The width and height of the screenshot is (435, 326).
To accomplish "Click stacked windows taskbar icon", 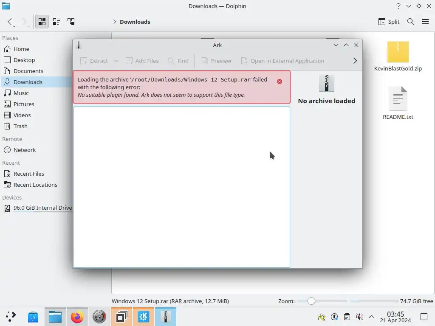I will click(121, 317).
